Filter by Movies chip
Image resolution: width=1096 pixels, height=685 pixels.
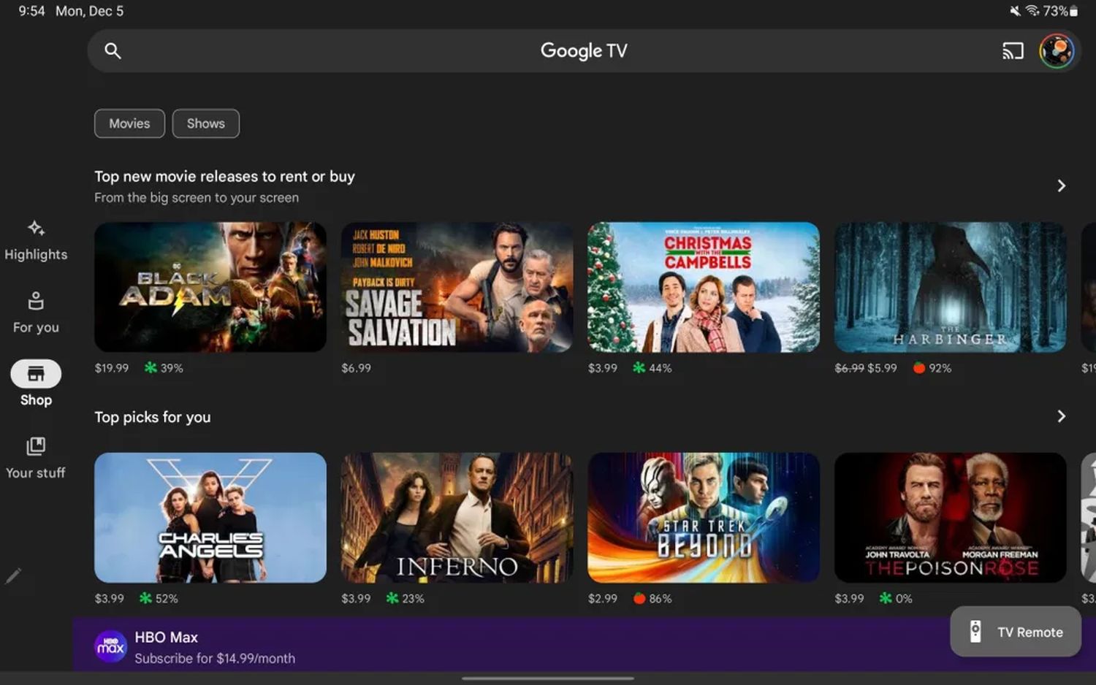(x=129, y=123)
